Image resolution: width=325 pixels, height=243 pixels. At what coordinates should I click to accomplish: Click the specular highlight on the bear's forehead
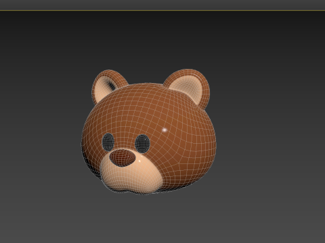(165, 130)
